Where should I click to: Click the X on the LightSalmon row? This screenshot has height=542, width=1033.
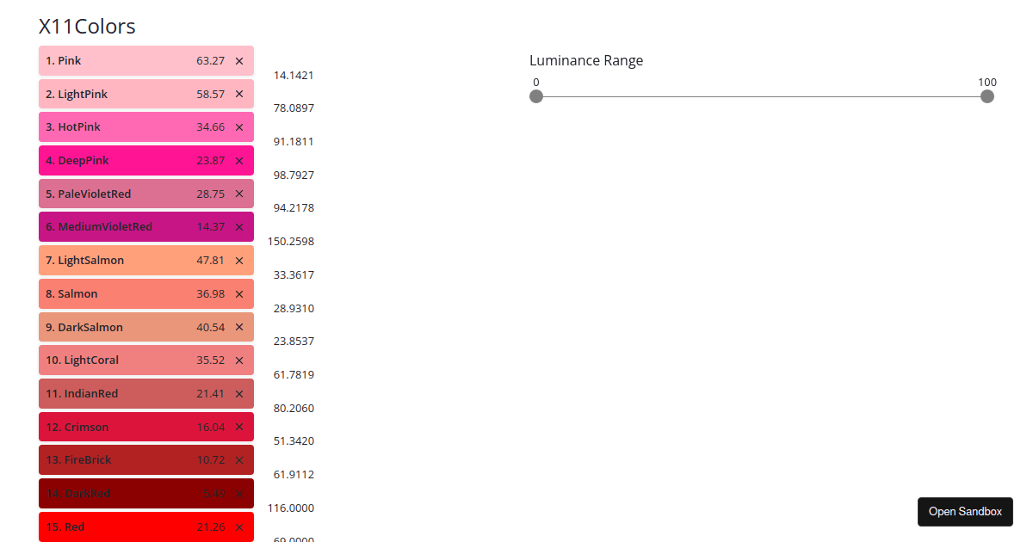tap(239, 261)
